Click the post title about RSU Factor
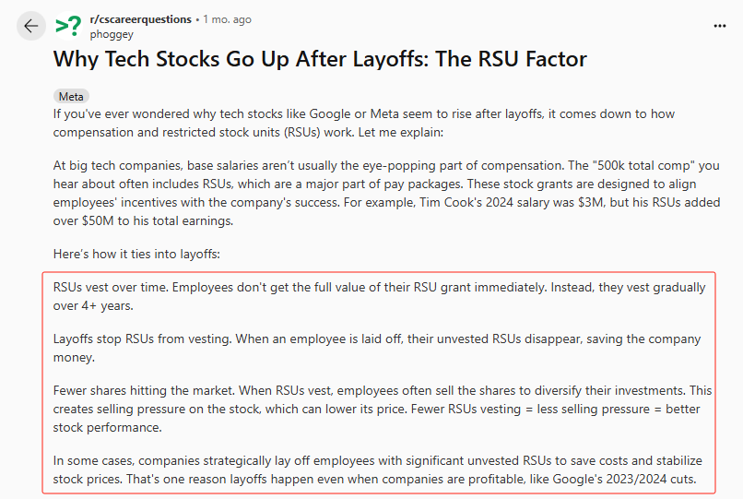This screenshot has height=499, width=743. (320, 59)
